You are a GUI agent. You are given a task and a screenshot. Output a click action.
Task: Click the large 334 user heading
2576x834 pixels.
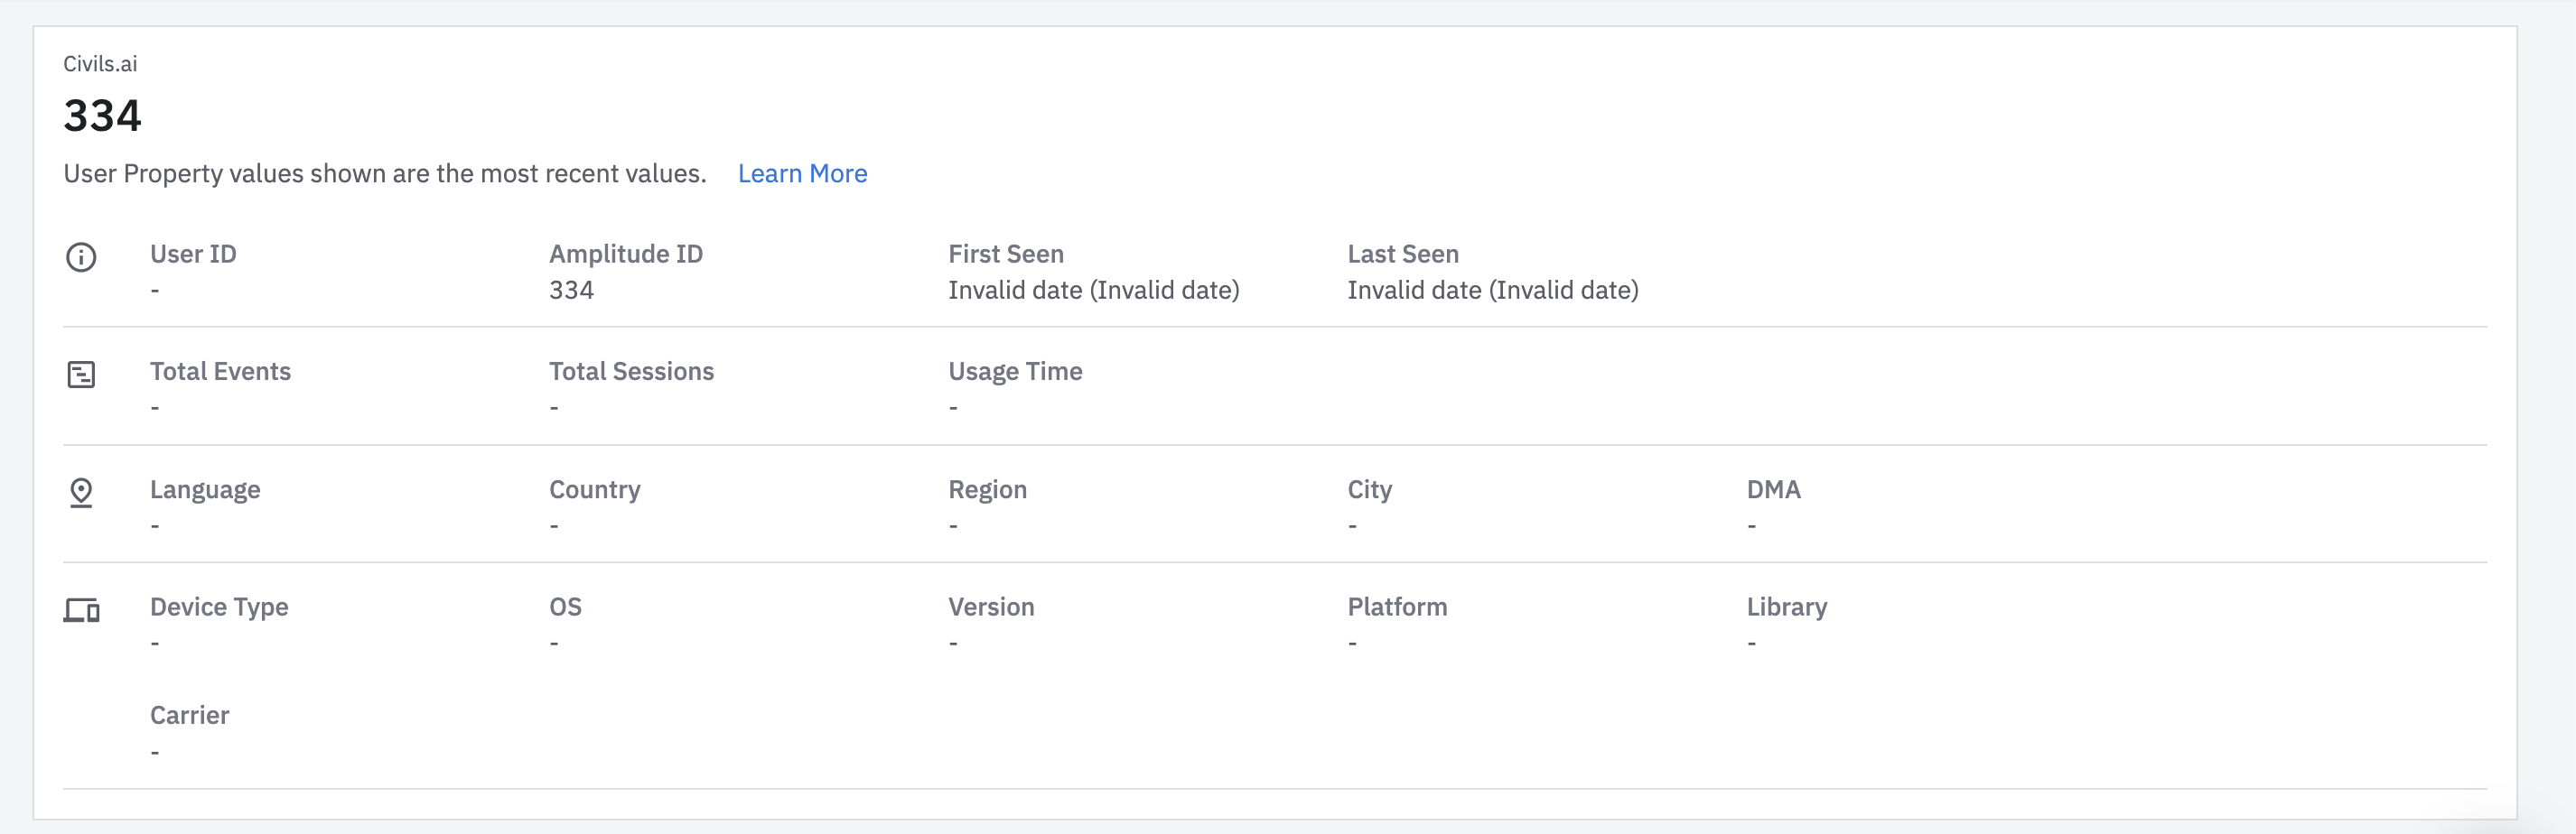tap(103, 116)
